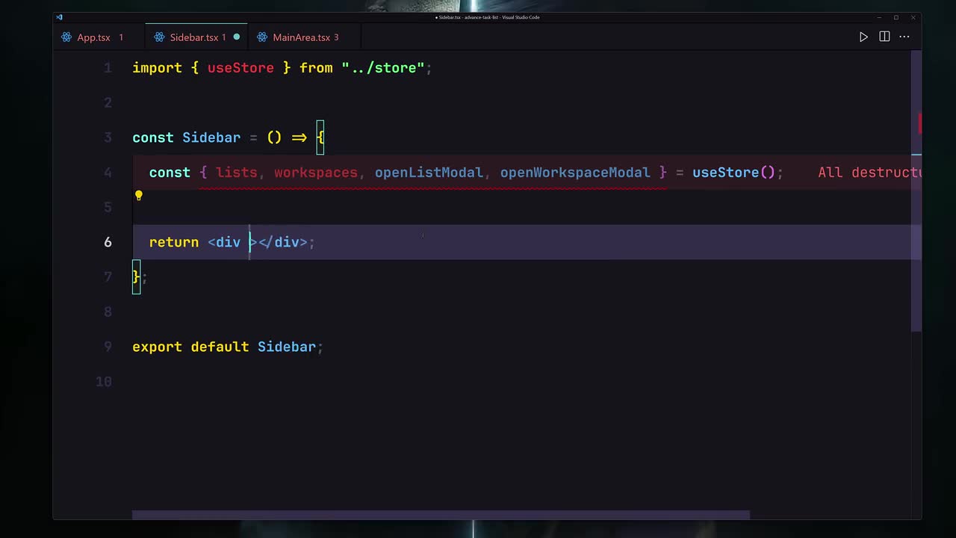Image resolution: width=956 pixels, height=538 pixels.
Task: Select the Sidebar.tsx editor tab
Action: pyautogui.click(x=194, y=37)
